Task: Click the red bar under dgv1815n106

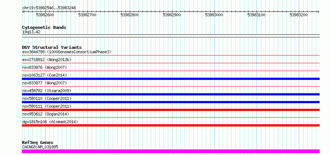Action: click(x=171, y=125)
